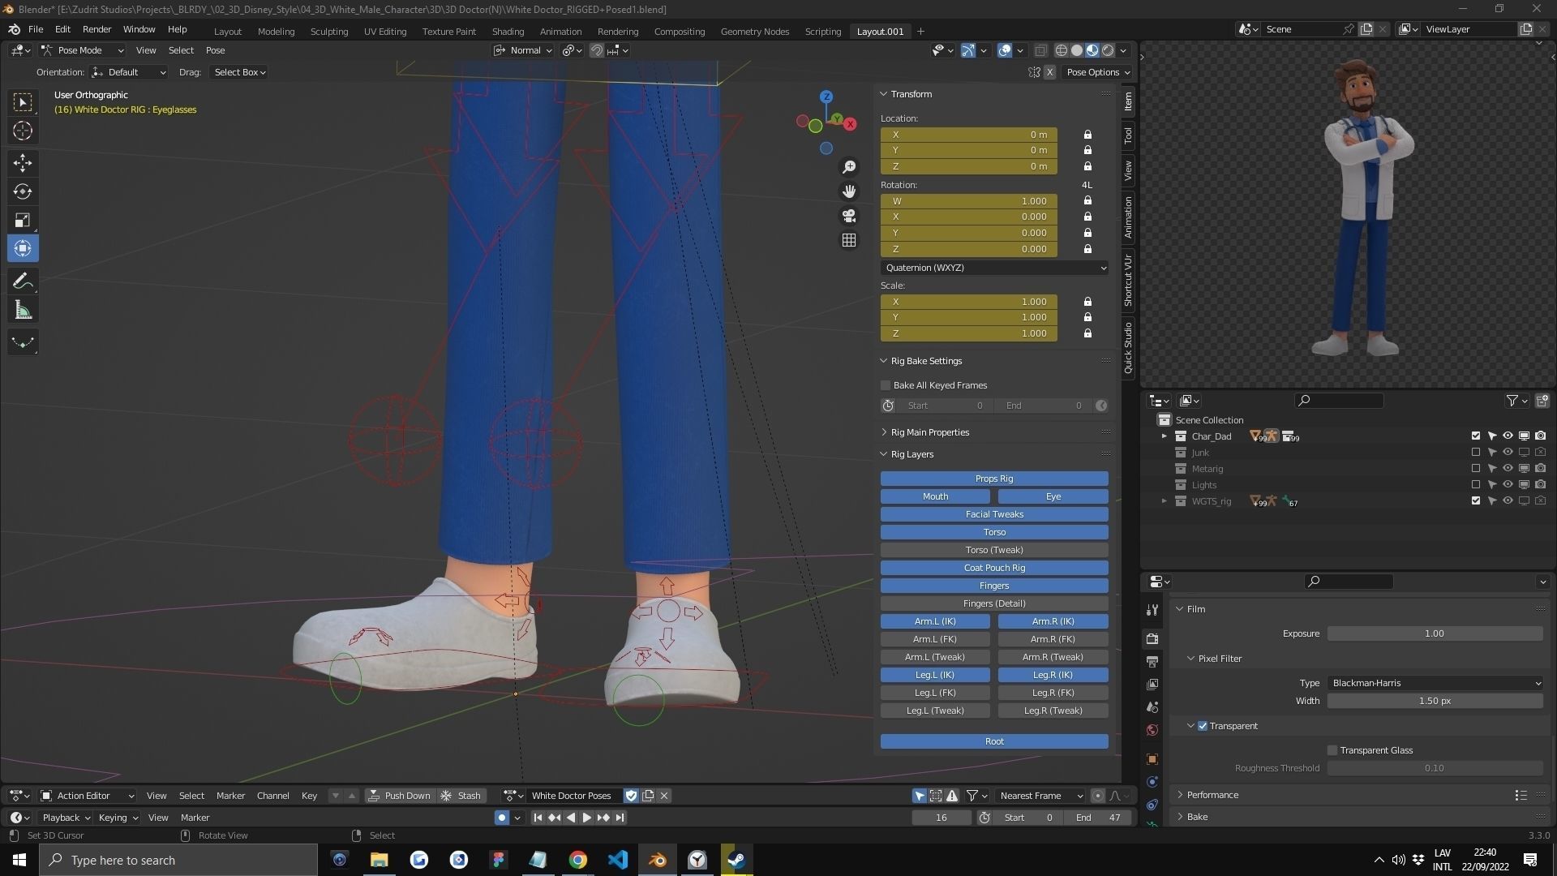Toggle the Torso (Tweak) rig layer button
This screenshot has height=876, width=1557.
point(994,550)
